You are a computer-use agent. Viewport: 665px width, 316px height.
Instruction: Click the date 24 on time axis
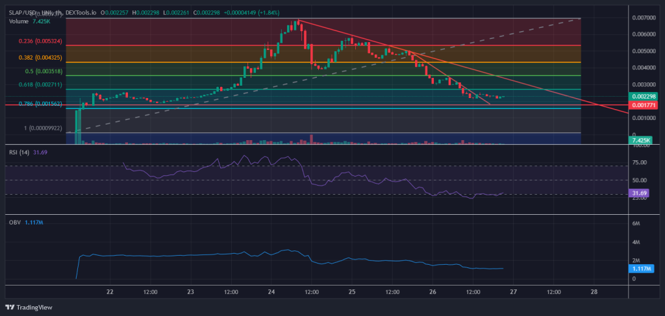(x=271, y=292)
